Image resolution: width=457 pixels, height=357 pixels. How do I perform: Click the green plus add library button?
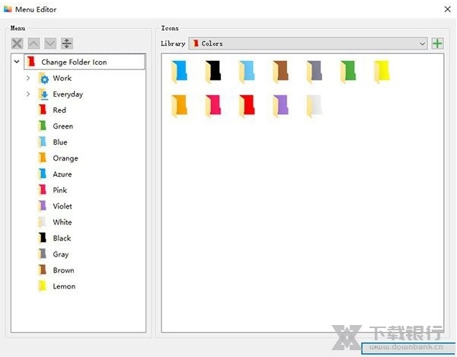pyautogui.click(x=437, y=43)
